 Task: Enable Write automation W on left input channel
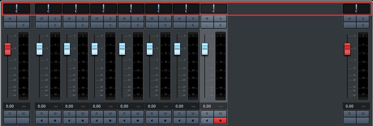click(23, 114)
